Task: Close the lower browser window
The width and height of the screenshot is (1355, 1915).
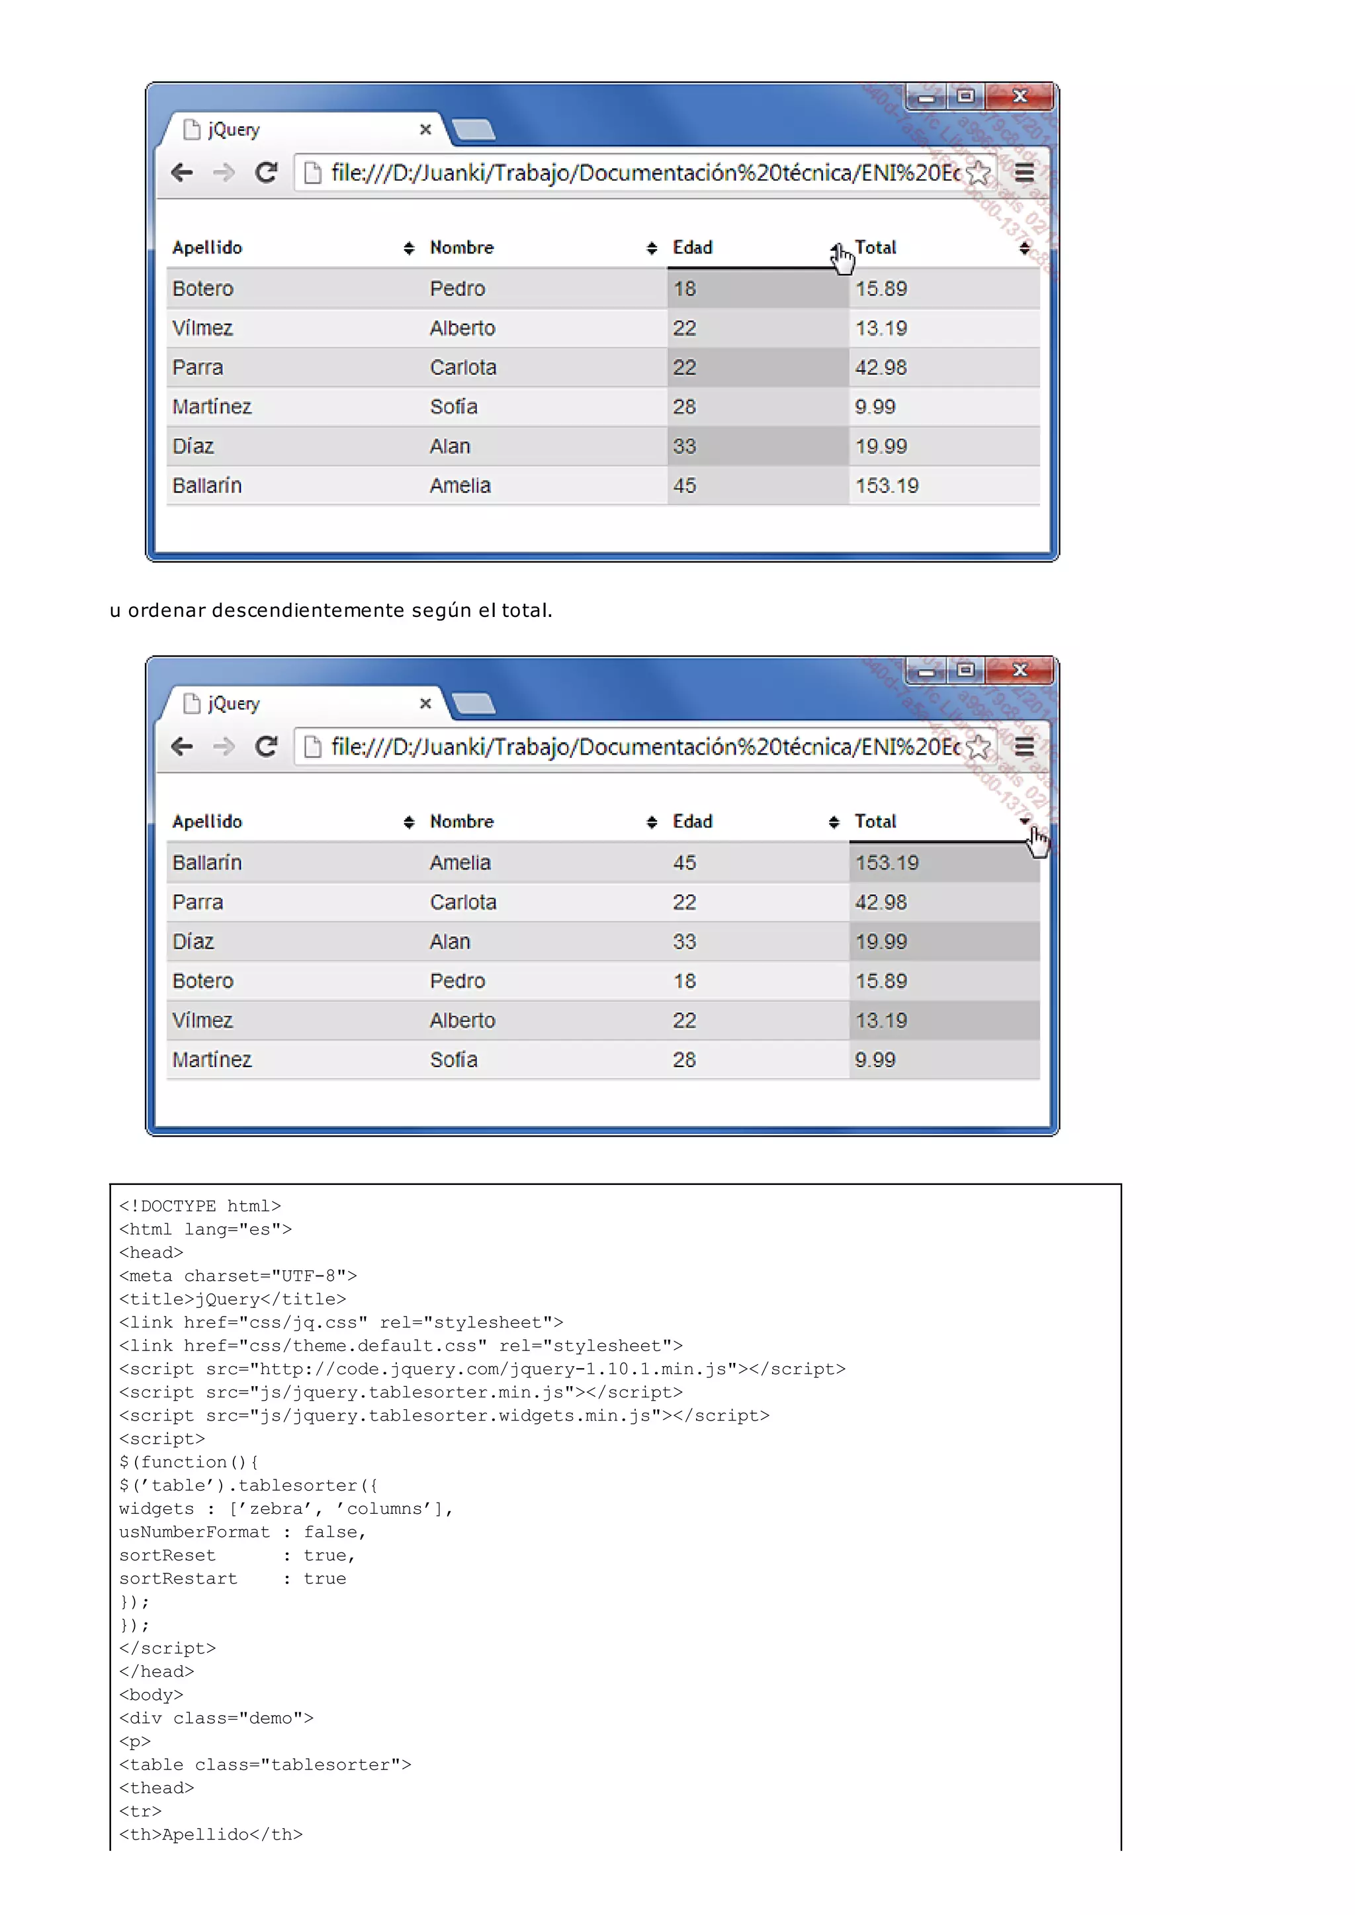Action: 1020,671
